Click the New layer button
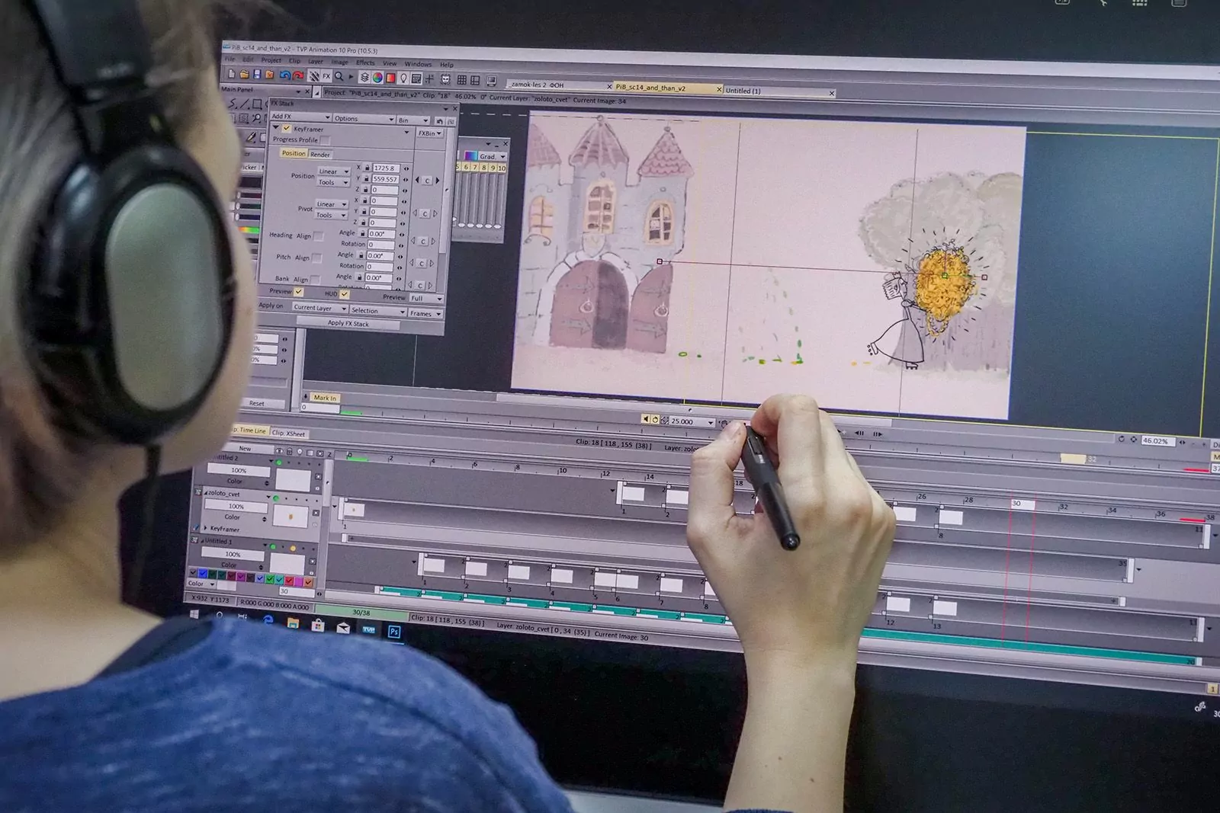The height and width of the screenshot is (813, 1220). (x=245, y=448)
